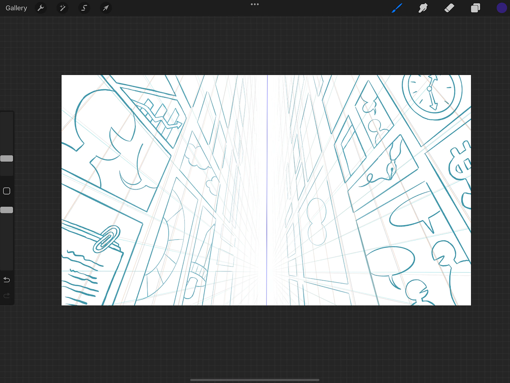Open the Layers panel

475,8
